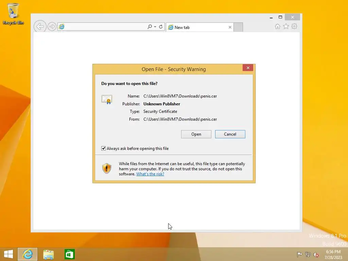This screenshot has height=261, width=348.
Task: Close the New tab tab
Action: pyautogui.click(x=230, y=27)
